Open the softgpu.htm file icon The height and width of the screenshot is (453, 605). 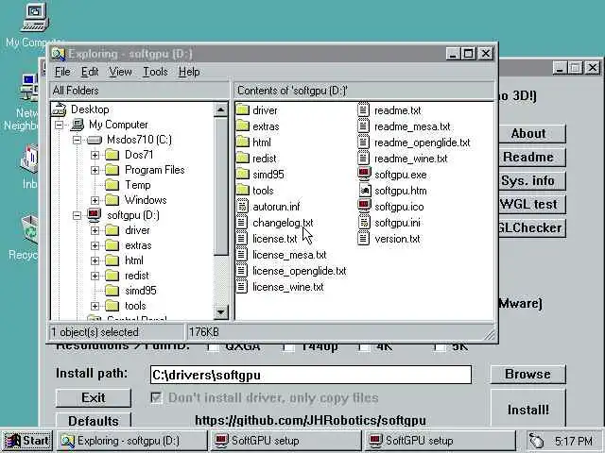tap(364, 191)
